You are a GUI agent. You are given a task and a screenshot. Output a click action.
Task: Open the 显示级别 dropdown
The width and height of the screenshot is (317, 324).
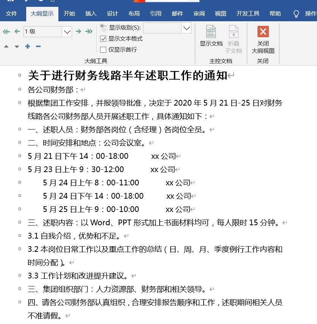pyautogui.click(x=185, y=28)
